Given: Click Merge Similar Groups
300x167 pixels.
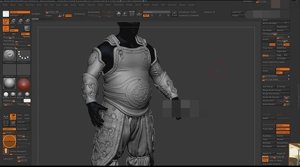Looking at the screenshot, I should [276, 90].
